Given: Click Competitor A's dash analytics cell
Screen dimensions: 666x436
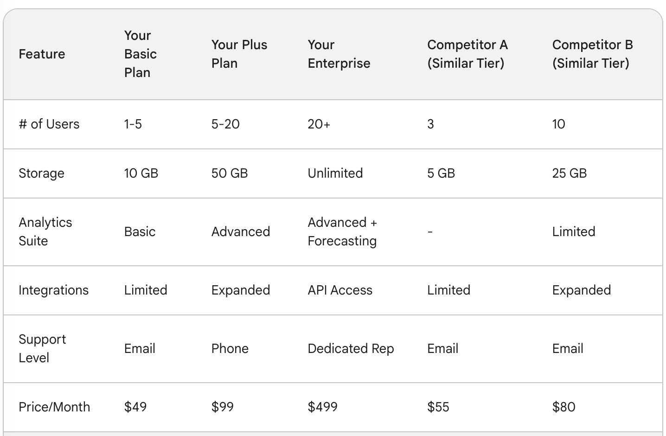Looking at the screenshot, I should [430, 232].
